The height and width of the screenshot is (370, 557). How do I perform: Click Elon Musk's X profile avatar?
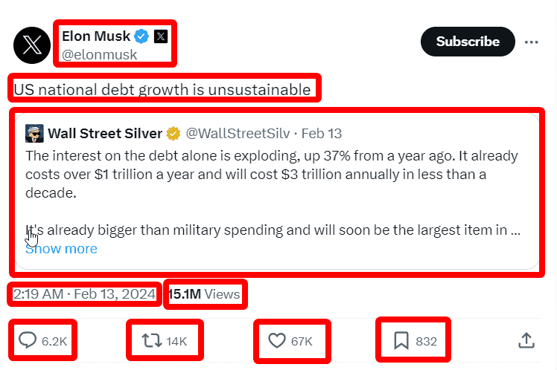(32, 45)
